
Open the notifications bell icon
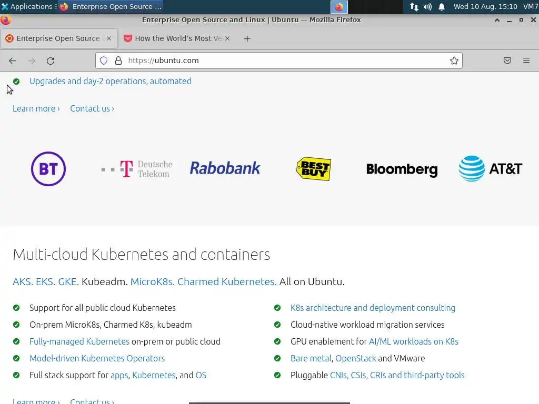tap(442, 6)
